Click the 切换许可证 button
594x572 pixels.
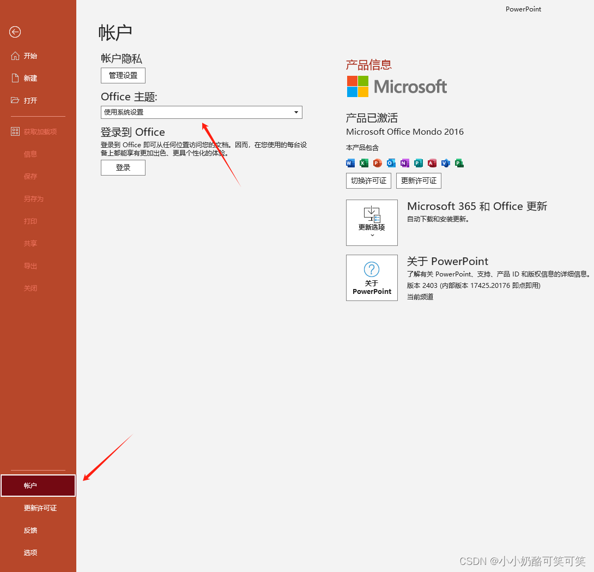(368, 180)
